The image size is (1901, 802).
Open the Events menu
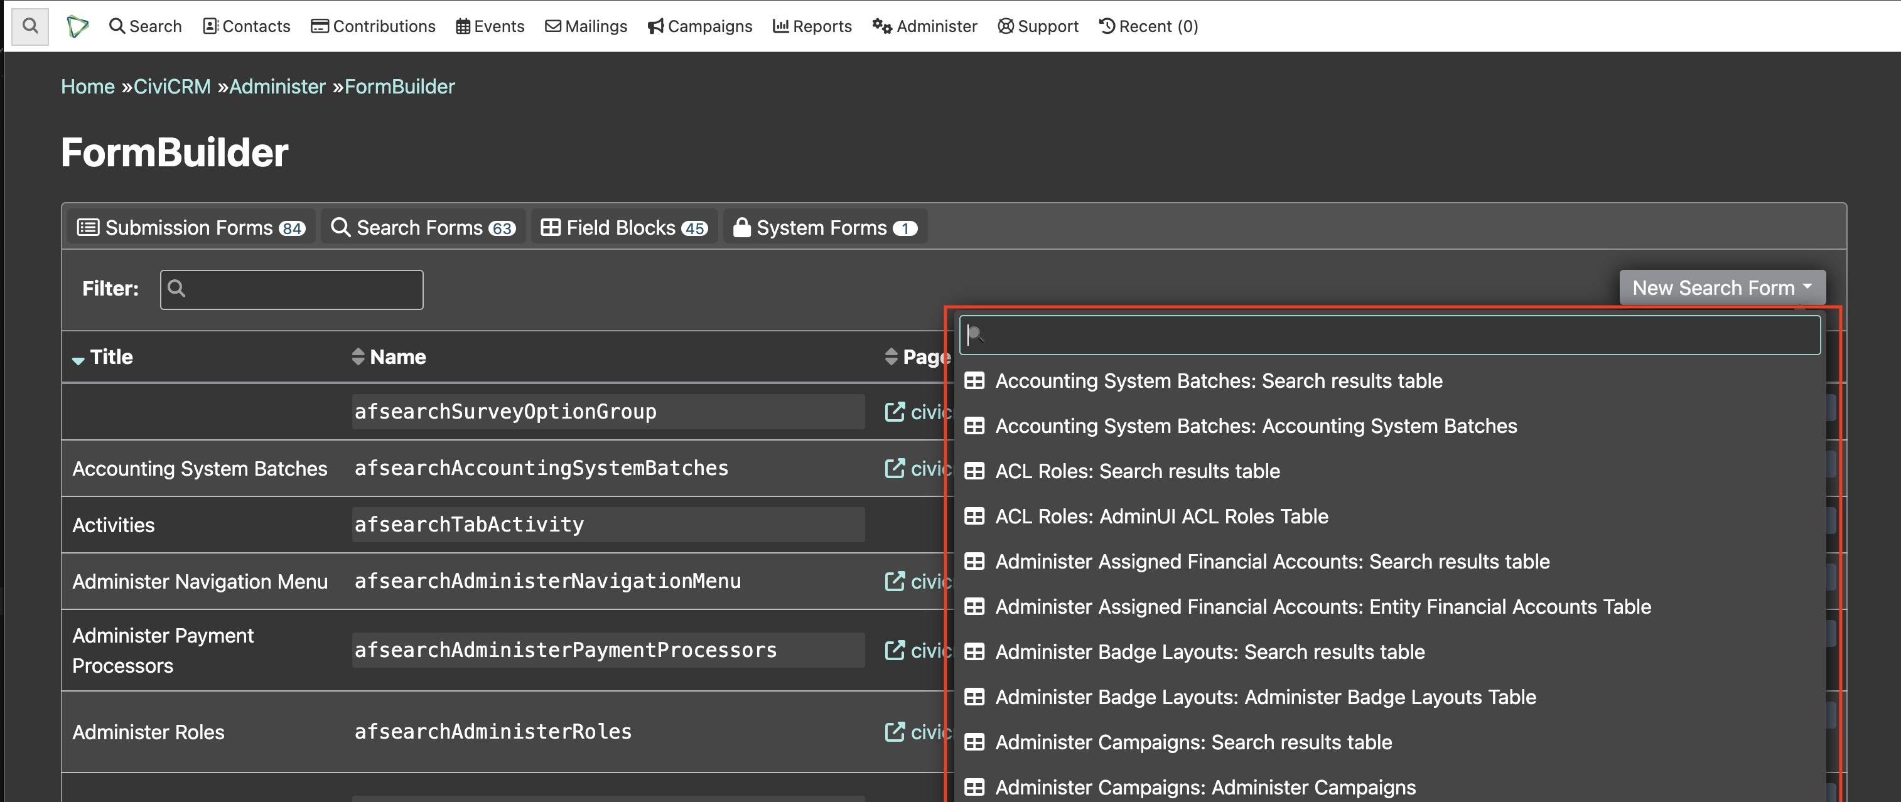point(490,26)
